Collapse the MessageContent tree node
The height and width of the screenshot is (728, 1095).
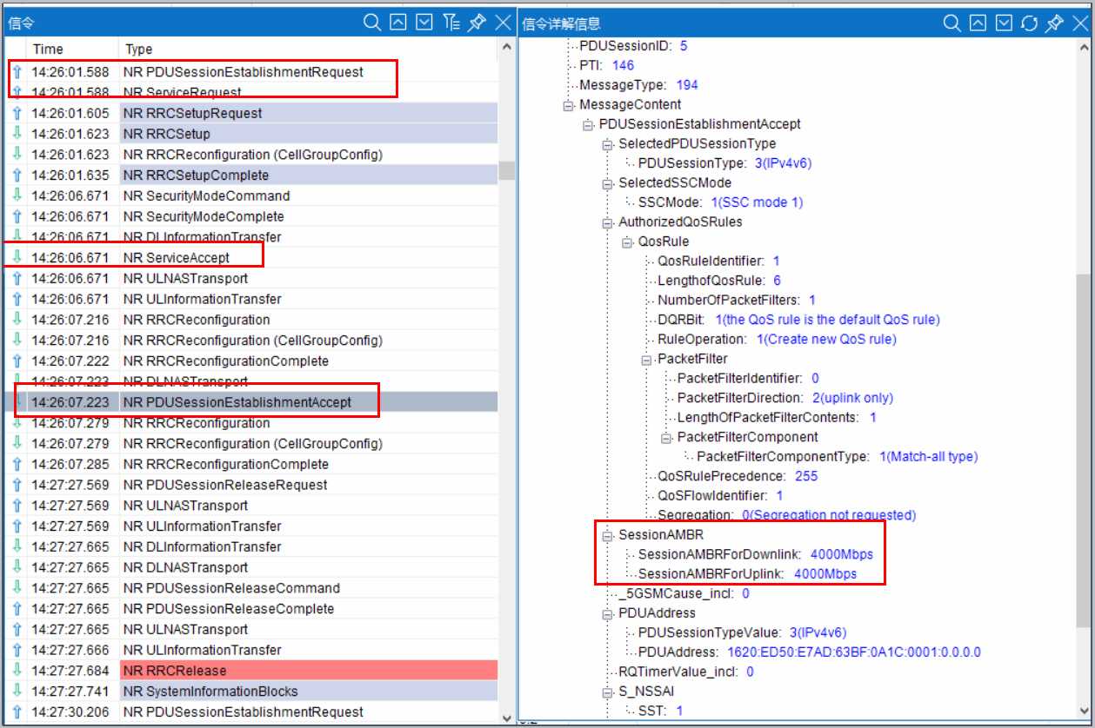569,105
